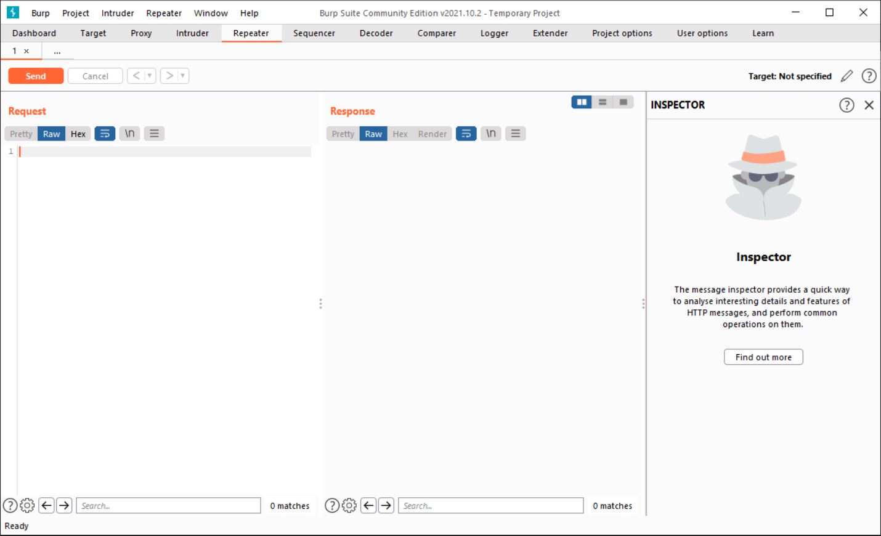Go to previous match in Request search
Screen dimensions: 881x536
click(46, 506)
